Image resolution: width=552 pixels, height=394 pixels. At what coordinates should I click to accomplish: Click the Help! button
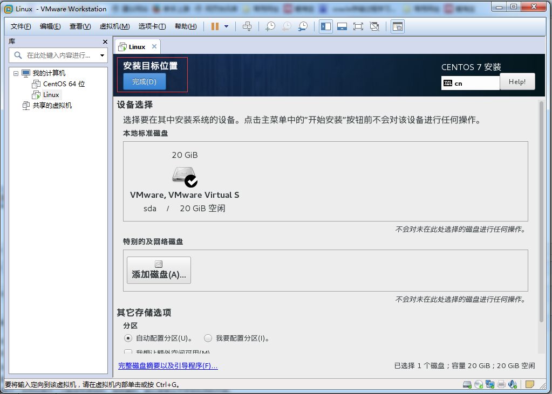click(x=517, y=81)
